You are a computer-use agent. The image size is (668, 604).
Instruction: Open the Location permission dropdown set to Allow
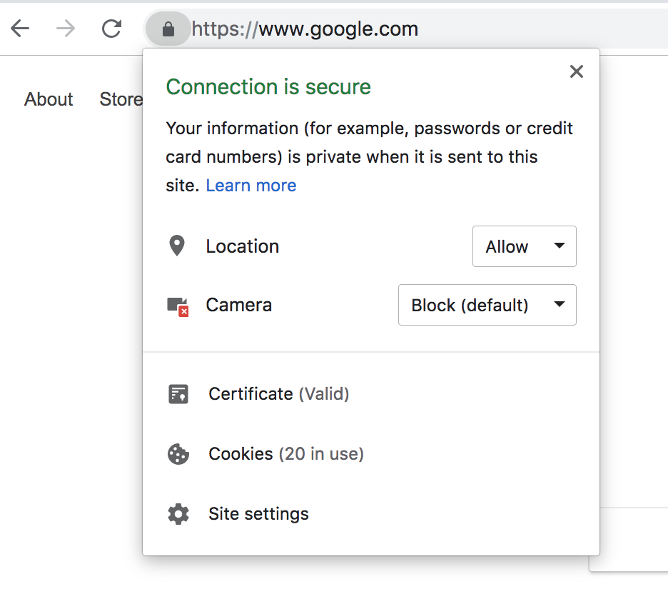point(524,247)
